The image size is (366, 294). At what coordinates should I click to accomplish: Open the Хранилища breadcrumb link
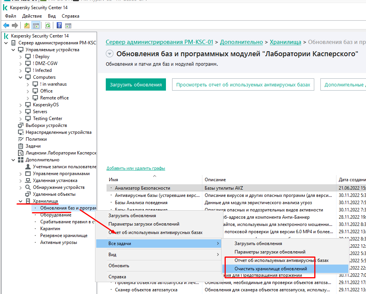(286, 42)
